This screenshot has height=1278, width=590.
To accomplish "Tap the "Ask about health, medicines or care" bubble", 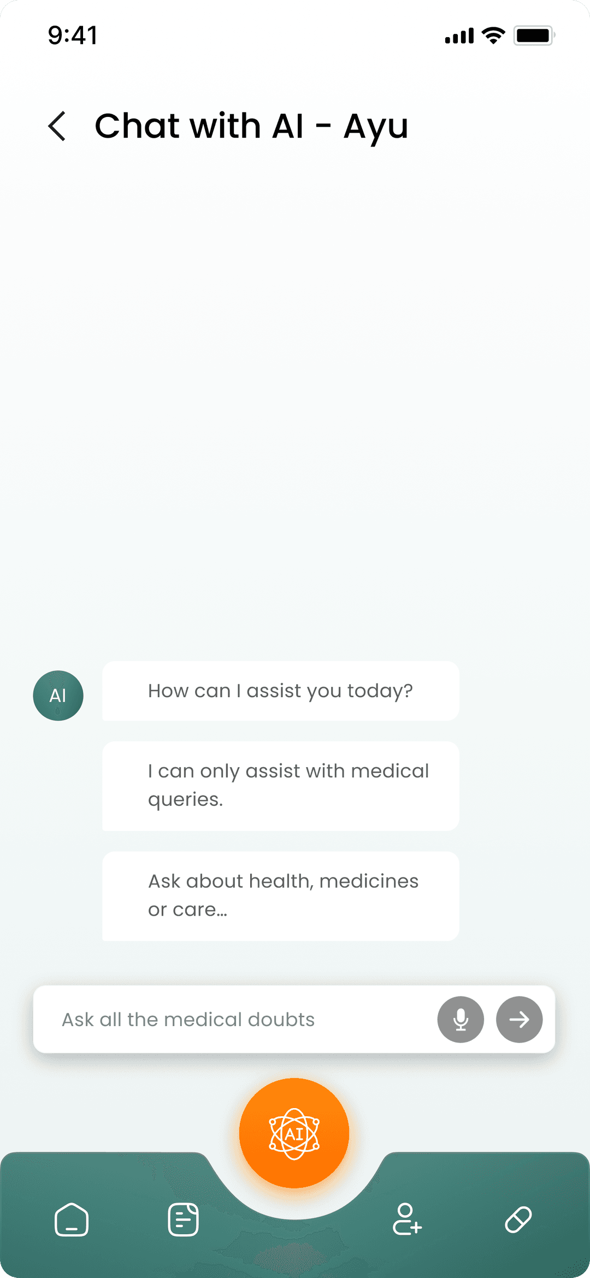I will (280, 896).
